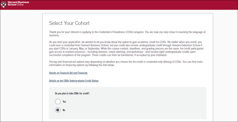The width and height of the screenshot is (238, 122).
Task: Open the Harvard Business School Online wordmark
Action: coord(18,3)
